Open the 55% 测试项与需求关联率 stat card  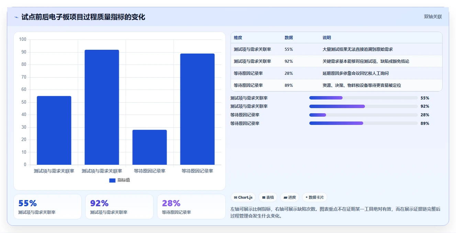(47, 207)
